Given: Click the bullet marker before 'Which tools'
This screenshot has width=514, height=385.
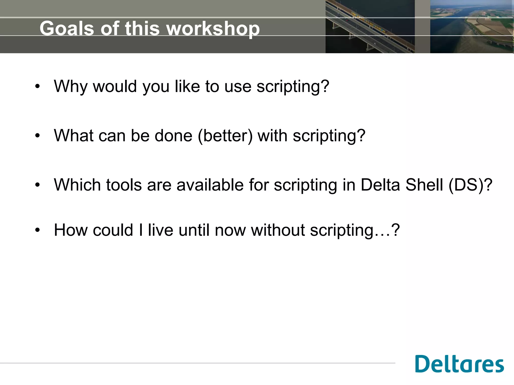Looking at the screenshot, I should 38,185.
